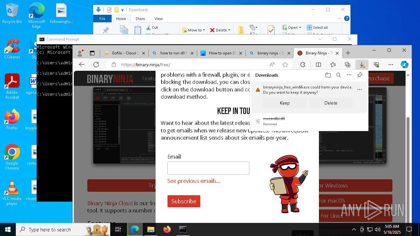Viewport: 420px width, 236px height.
Task: Click the Edge address bar URL
Action: pos(146,65)
